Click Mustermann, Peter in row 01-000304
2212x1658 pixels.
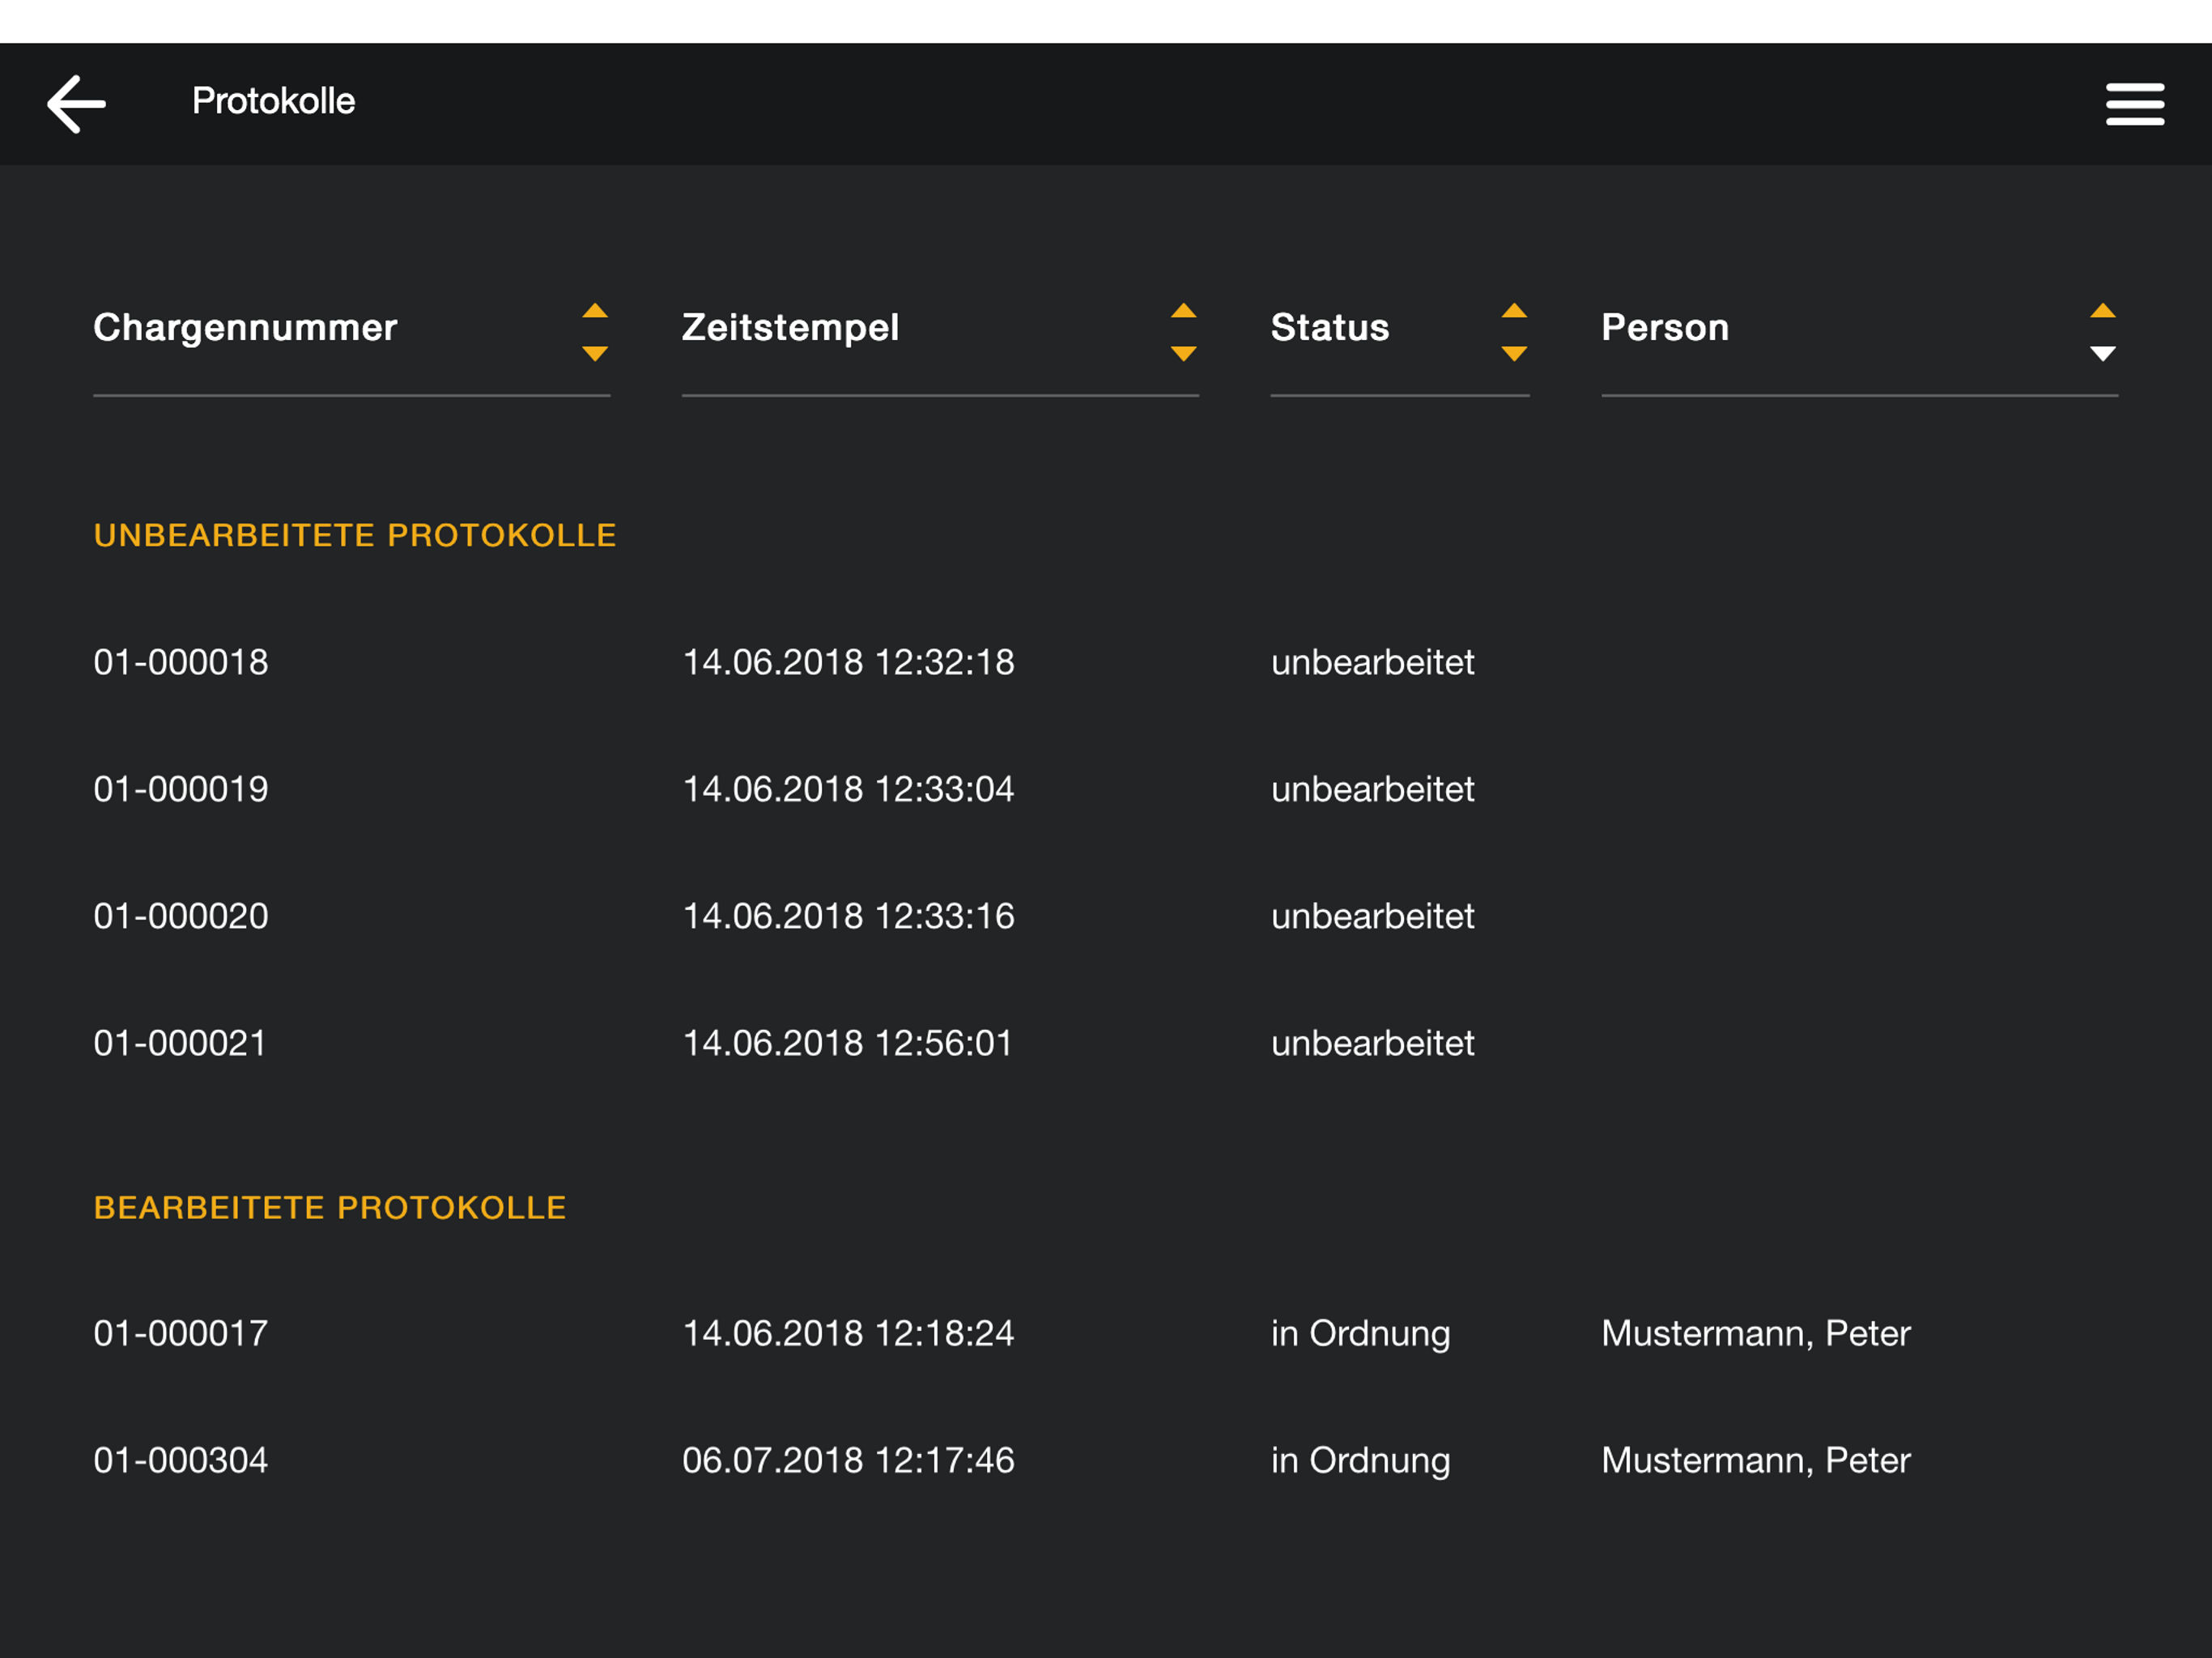[x=1755, y=1460]
